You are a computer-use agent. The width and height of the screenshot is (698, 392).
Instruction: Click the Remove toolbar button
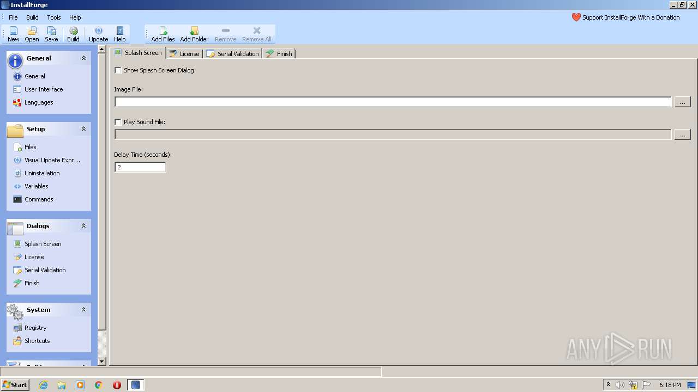(225, 34)
